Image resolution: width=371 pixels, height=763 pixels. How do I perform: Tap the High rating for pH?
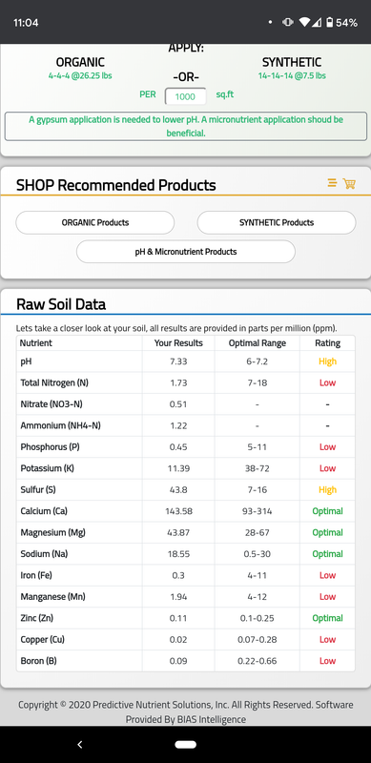327,361
